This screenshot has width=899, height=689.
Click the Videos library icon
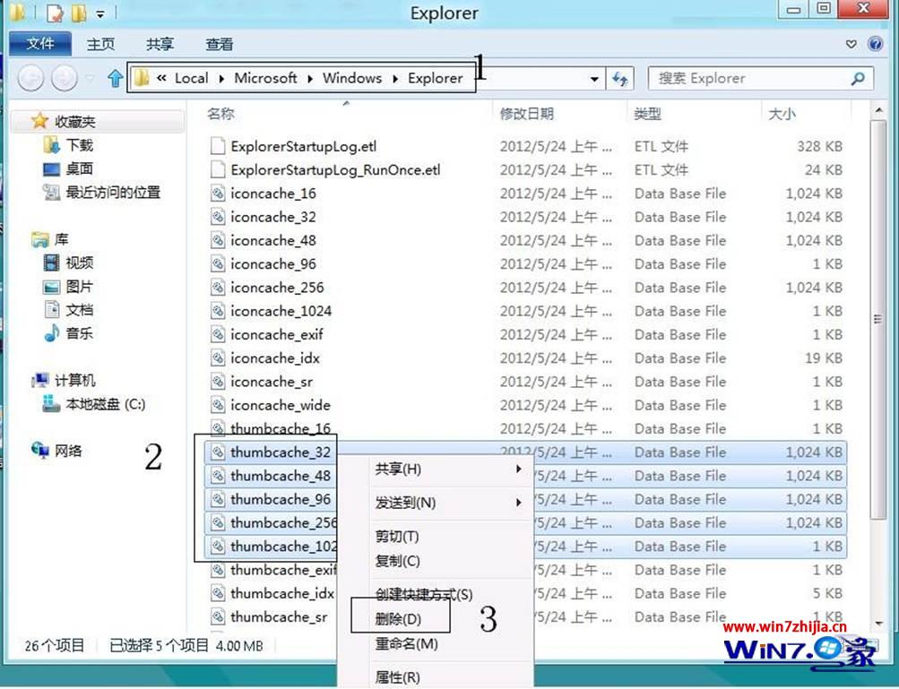click(52, 263)
